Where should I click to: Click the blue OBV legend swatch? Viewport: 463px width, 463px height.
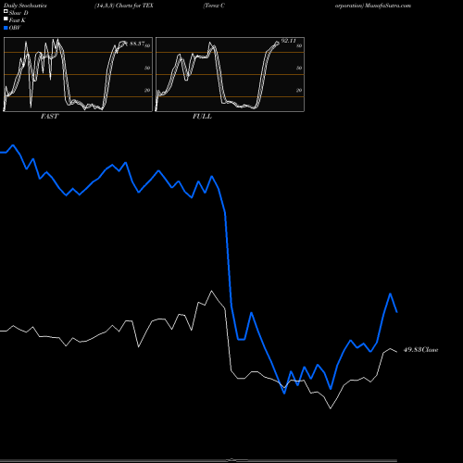[x=6, y=28]
